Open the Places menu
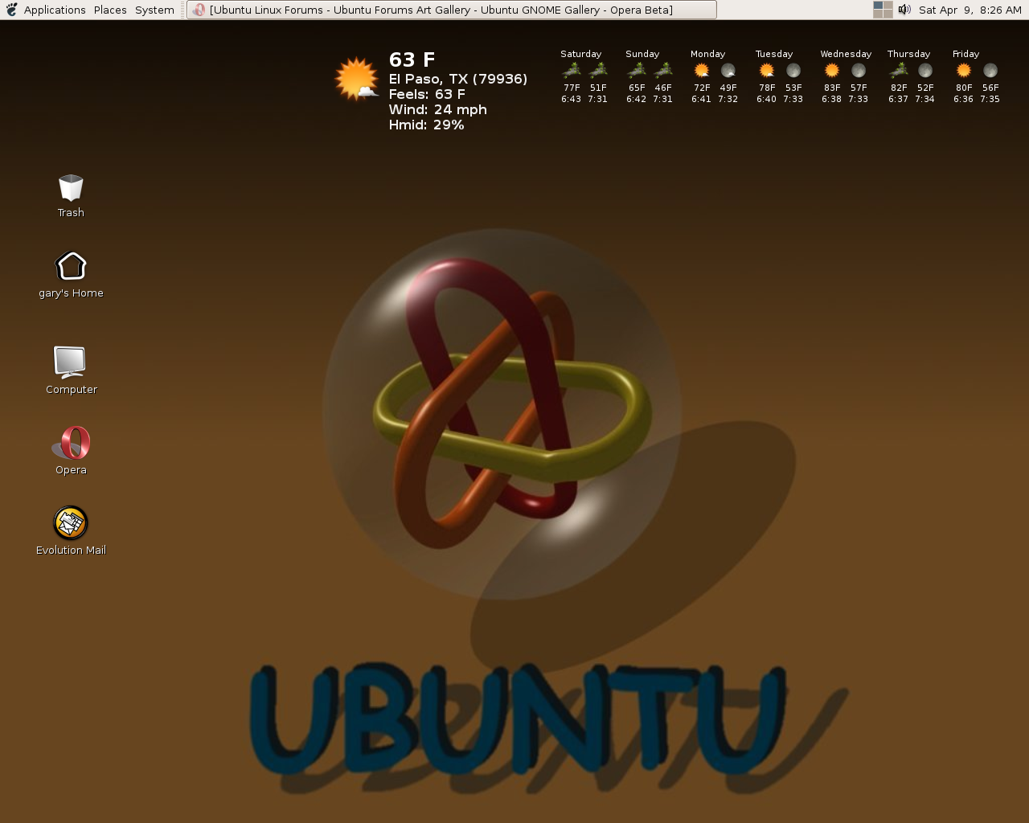Viewport: 1029px width, 823px height. tap(110, 10)
